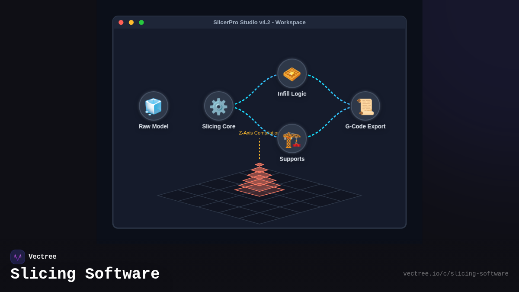Open the vectree.io/c/slicing-software link
Viewport: 519px width, 292px height.
pos(456,273)
